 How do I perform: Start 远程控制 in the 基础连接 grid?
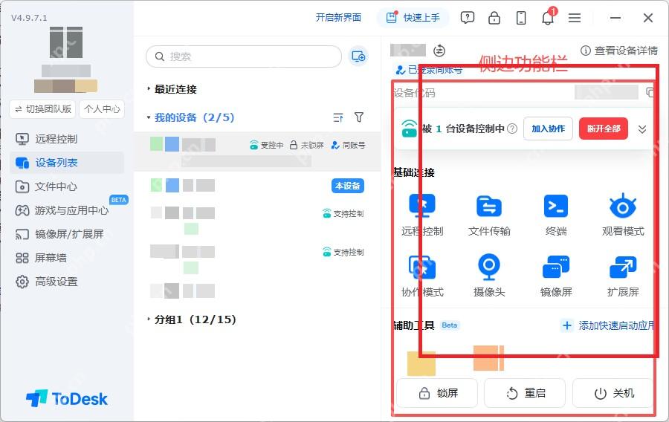tap(422, 215)
